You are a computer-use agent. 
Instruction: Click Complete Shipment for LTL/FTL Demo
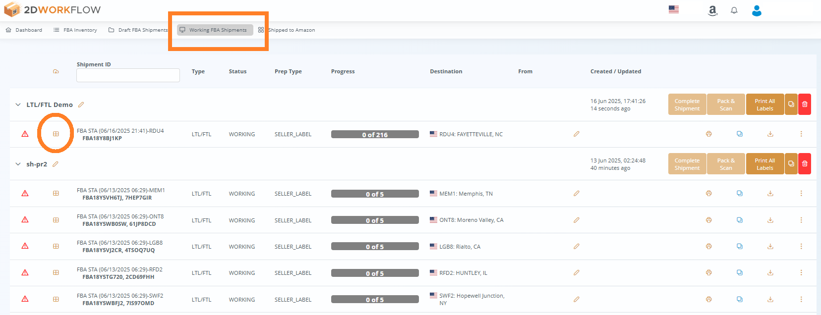pyautogui.click(x=687, y=105)
